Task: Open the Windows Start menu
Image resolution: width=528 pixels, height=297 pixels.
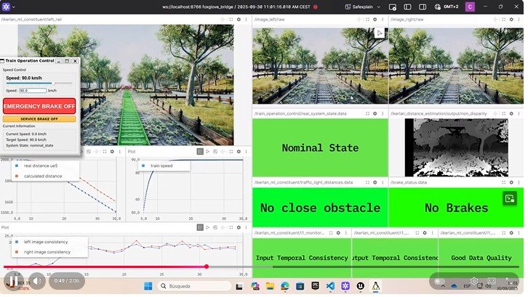Action: click(x=148, y=286)
